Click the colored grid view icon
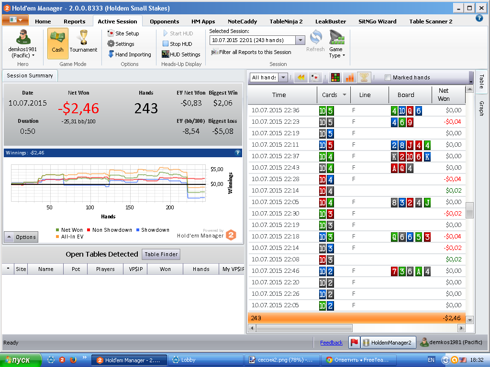The image size is (490, 367). click(x=335, y=77)
